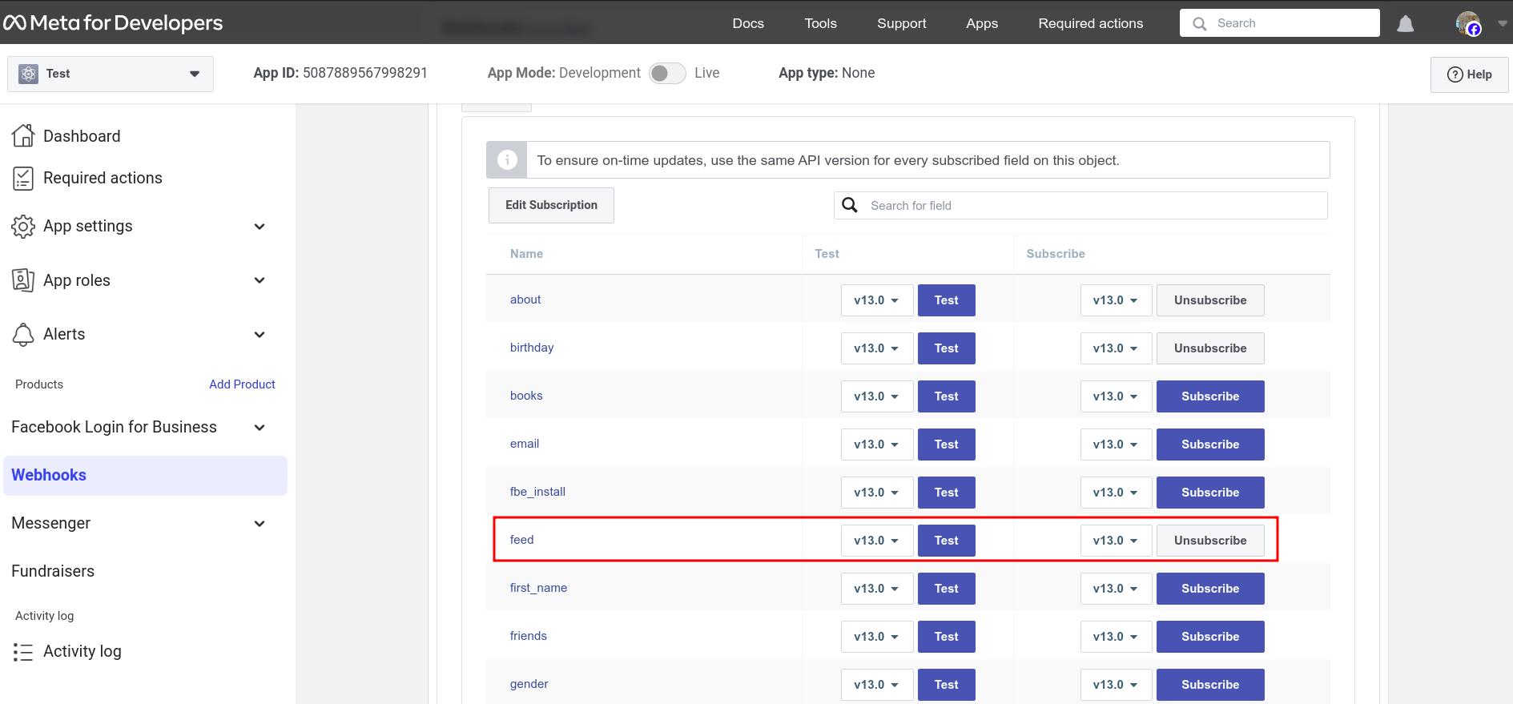Expand the Alerts section
Viewport: 1513px width, 704px height.
point(260,335)
